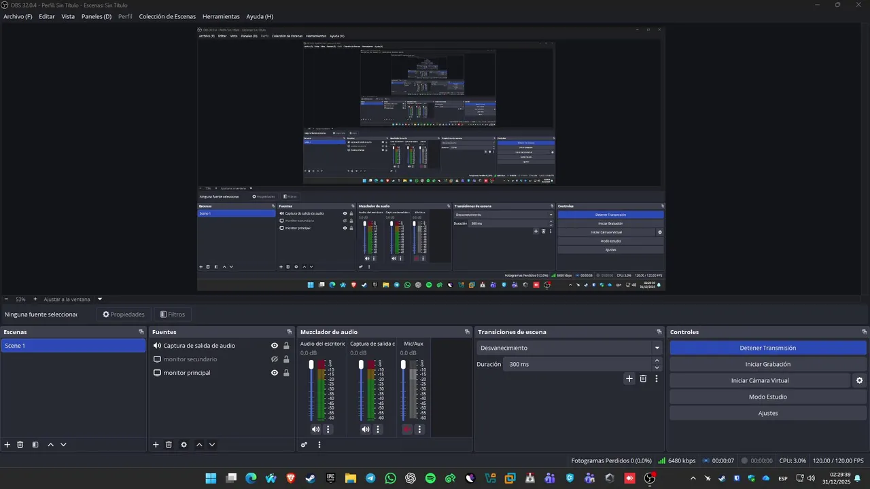
Task: Click the Ajustes button
Action: [768, 413]
